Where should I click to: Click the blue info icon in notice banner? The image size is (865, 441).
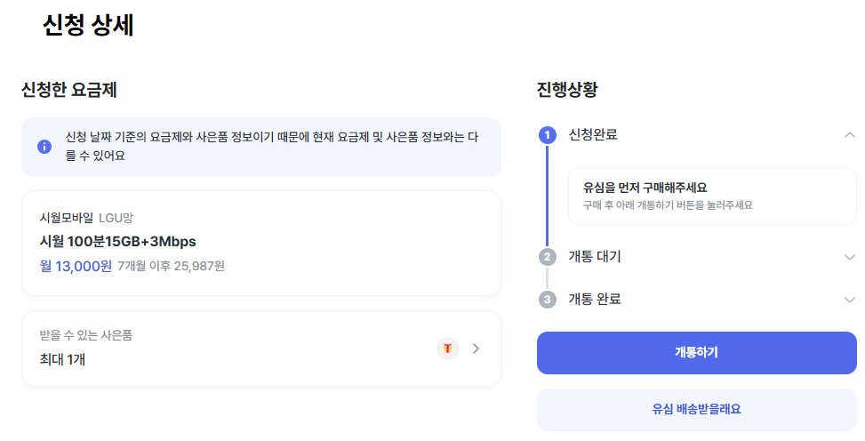point(44,147)
